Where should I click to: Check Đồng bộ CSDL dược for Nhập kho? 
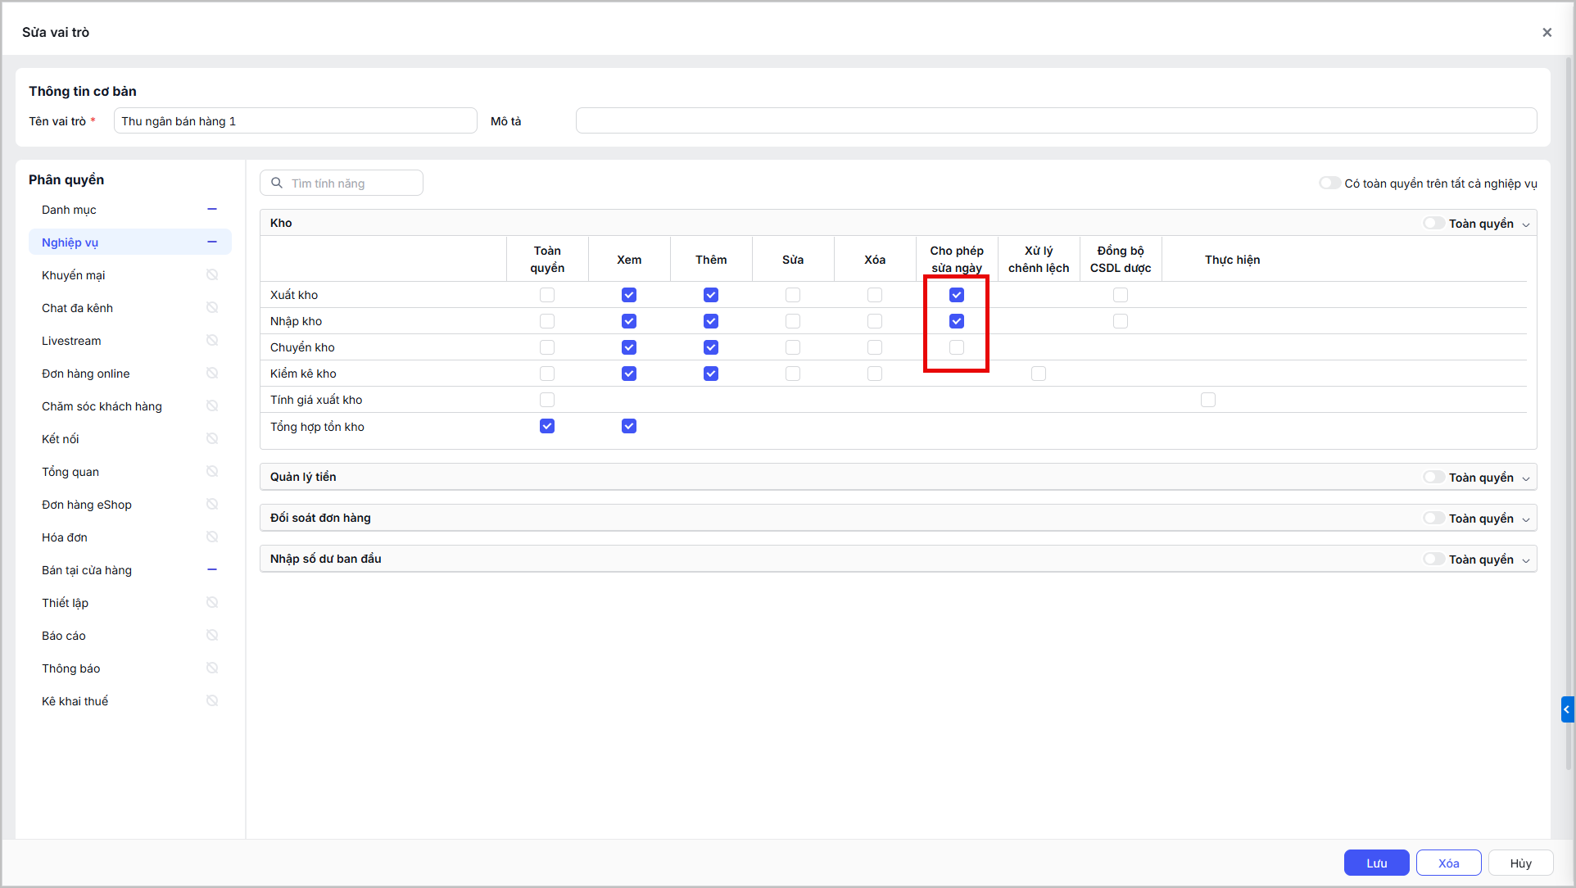coord(1121,321)
